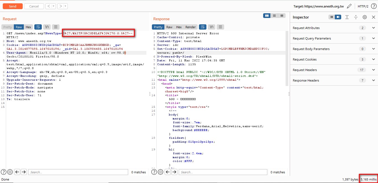Select side-by-side request/response layout
Screen dimensions: 378x183
267,16
